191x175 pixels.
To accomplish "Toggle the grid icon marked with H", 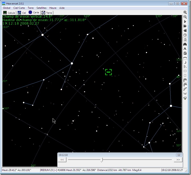I will tap(185, 84).
